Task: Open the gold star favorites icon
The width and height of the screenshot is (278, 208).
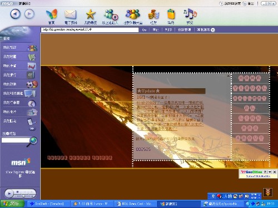Action: pos(91,14)
